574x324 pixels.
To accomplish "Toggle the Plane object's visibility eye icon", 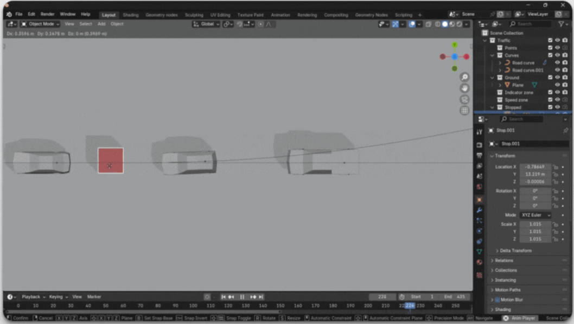I will pyautogui.click(x=557, y=85).
